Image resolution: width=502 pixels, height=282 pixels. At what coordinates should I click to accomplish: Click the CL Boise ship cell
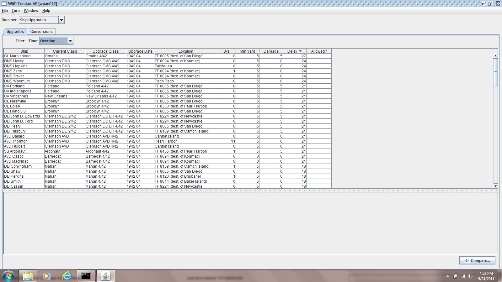tap(24, 106)
